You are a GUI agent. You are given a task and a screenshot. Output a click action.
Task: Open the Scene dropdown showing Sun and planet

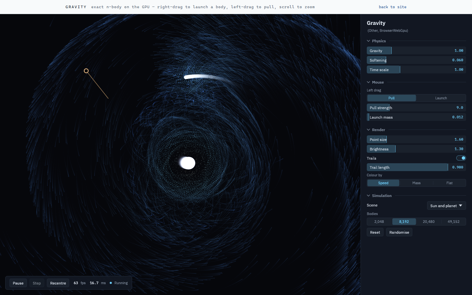(446, 206)
